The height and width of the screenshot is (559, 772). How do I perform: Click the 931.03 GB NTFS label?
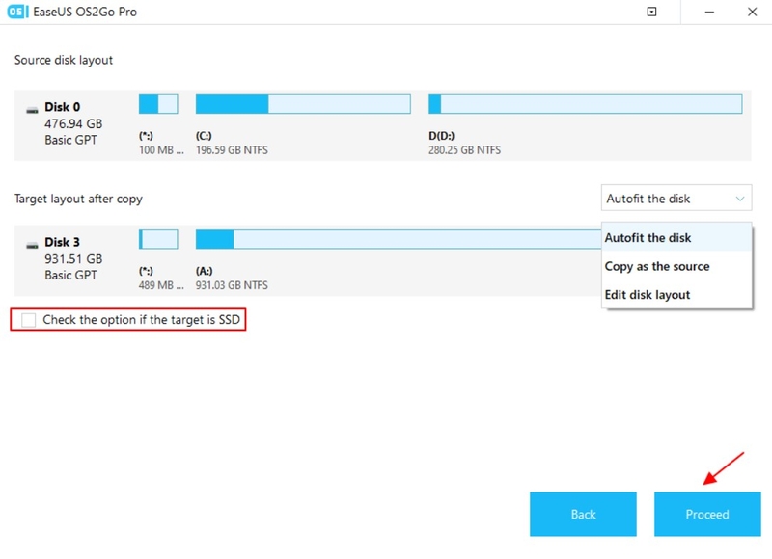pyautogui.click(x=232, y=285)
